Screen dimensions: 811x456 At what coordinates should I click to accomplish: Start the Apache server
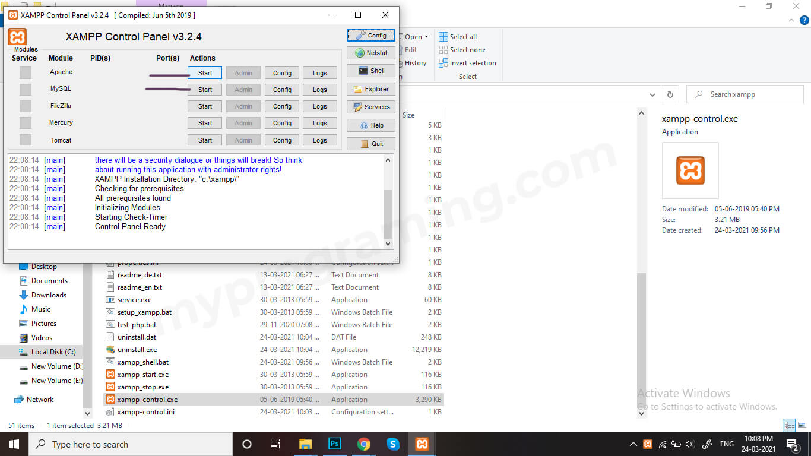point(204,72)
